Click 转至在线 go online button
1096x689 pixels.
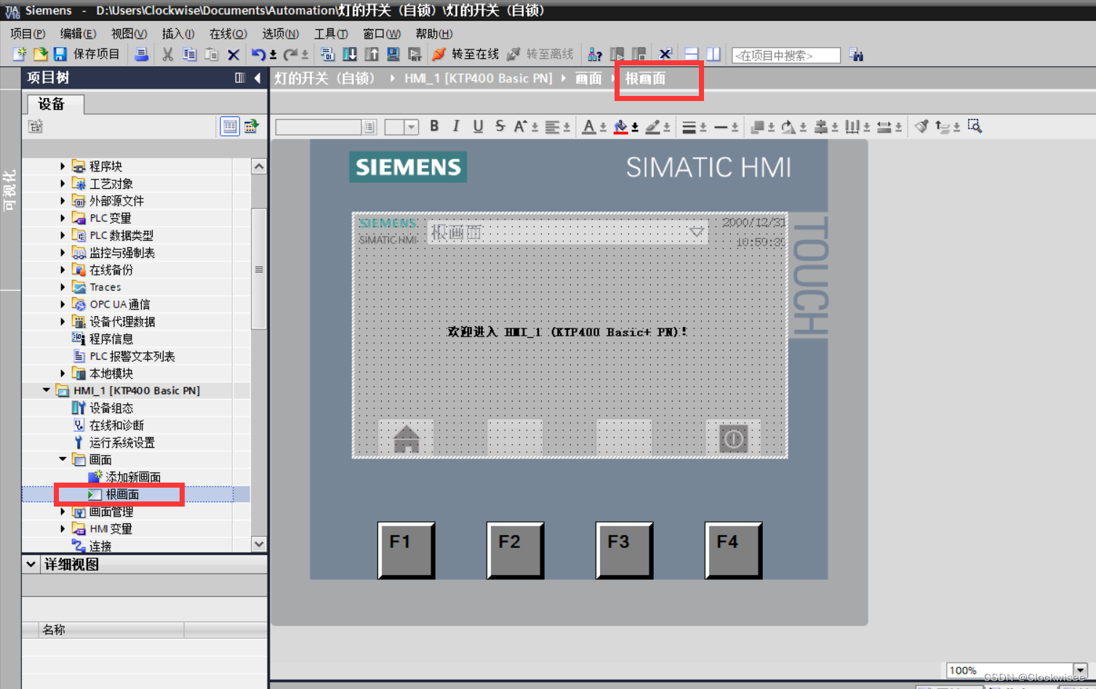tap(465, 55)
